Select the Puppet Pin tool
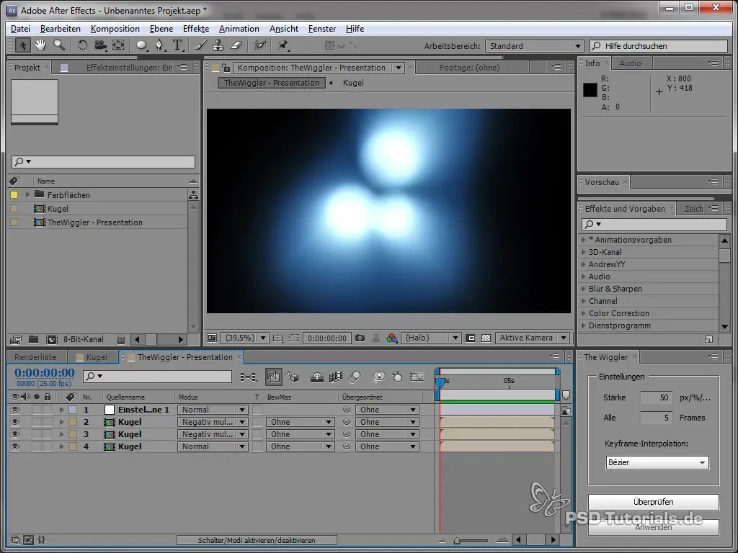738x553 pixels. 283,45
